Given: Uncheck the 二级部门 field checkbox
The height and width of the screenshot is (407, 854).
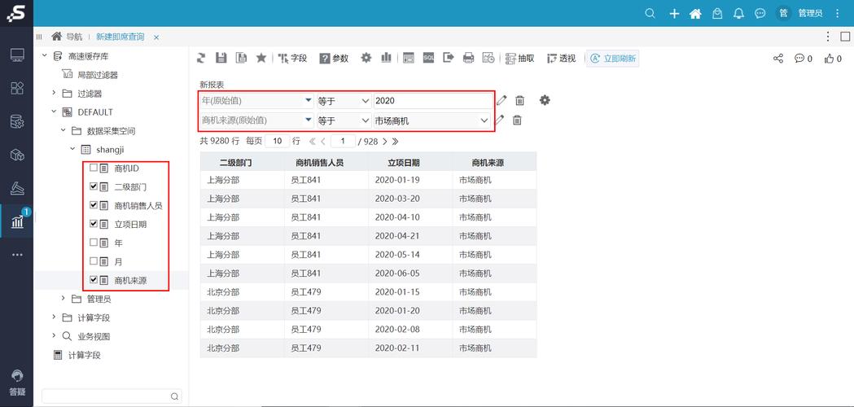Looking at the screenshot, I should tap(94, 186).
